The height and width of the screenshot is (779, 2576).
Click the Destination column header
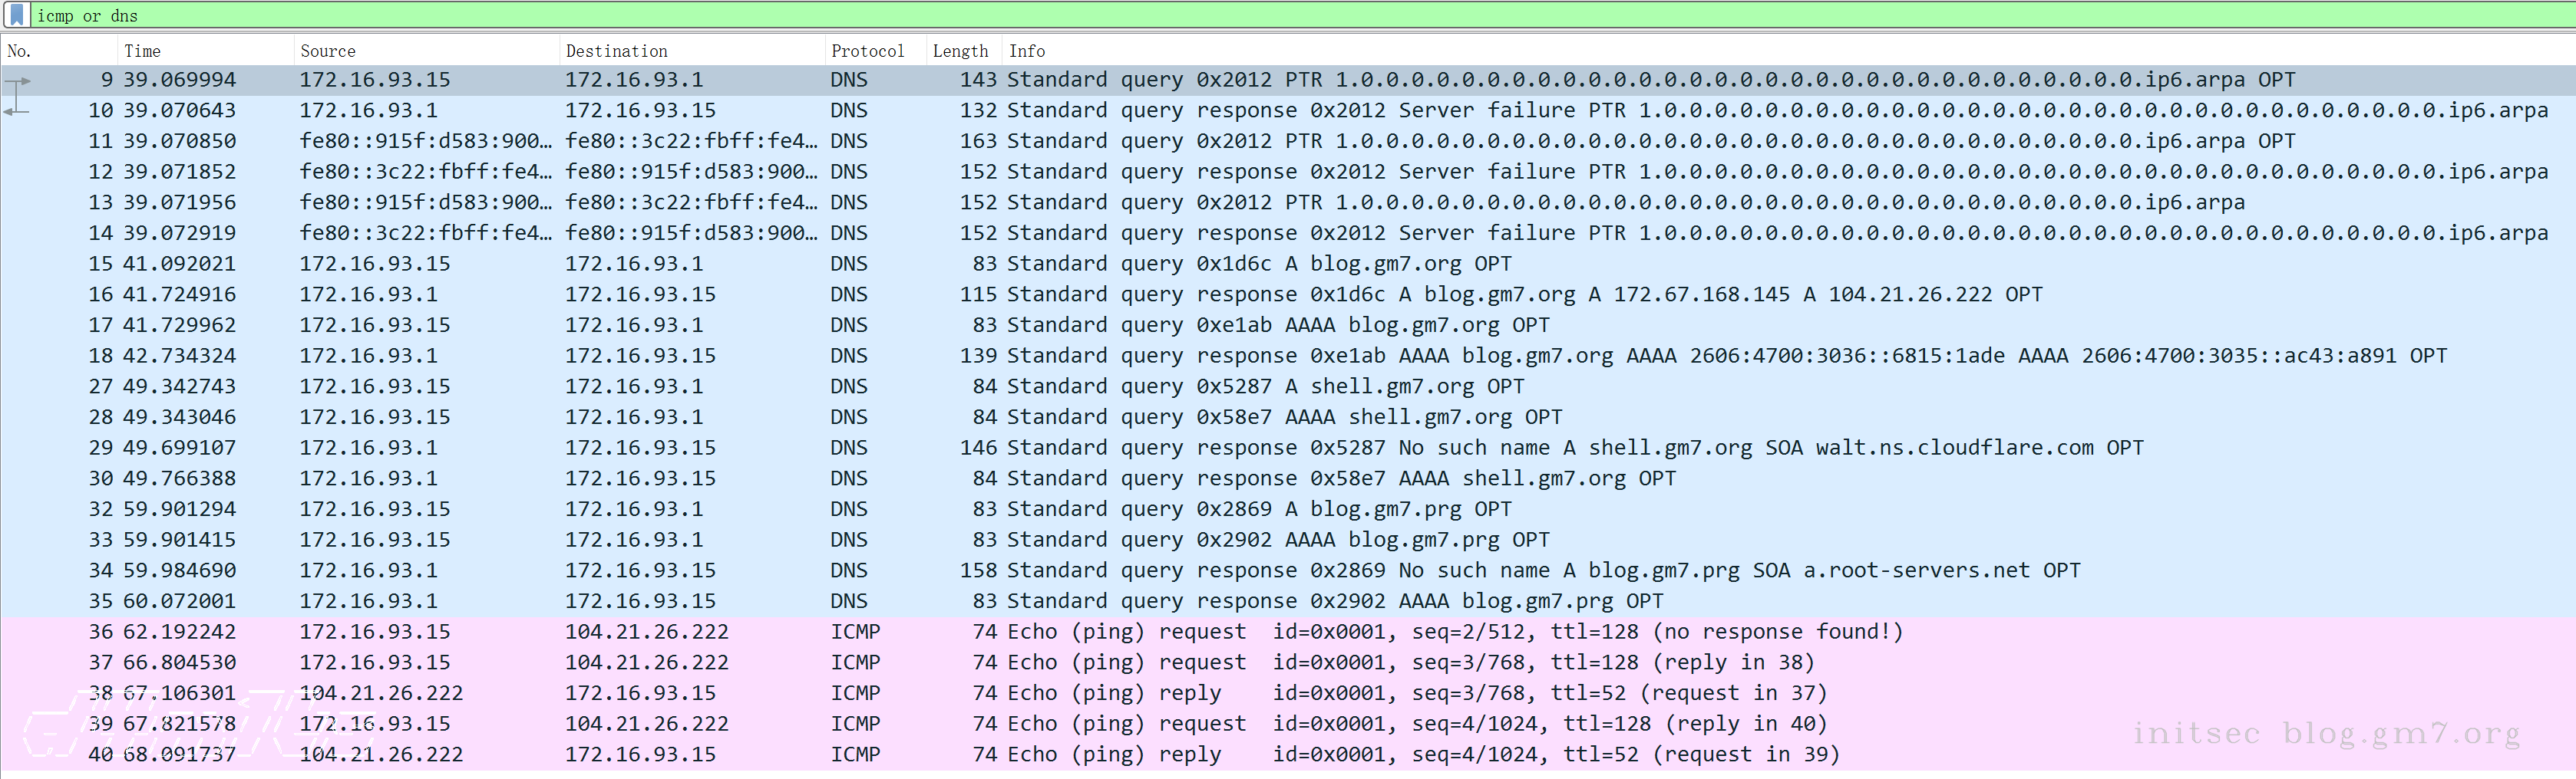(x=616, y=51)
